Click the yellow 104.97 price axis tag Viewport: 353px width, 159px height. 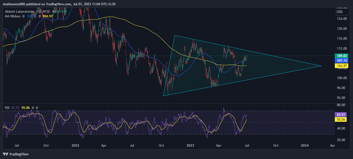tap(341, 66)
